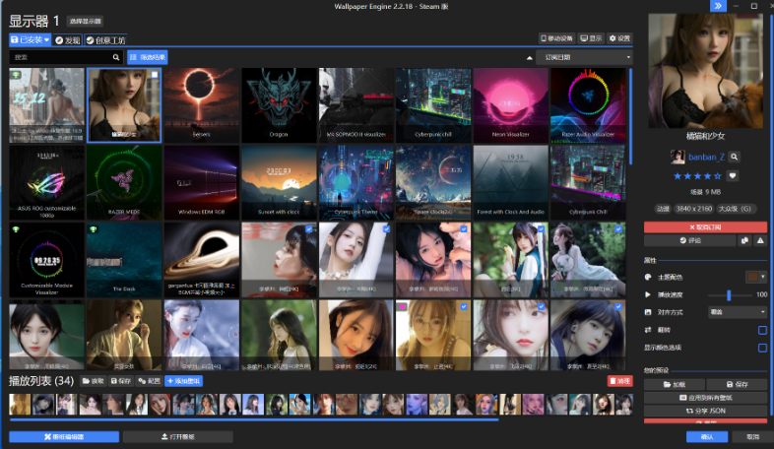The height and width of the screenshot is (449, 774).
Task: Toggle checkbox on the selected cat-and-girl wallpaper thumbnail
Action: 154,75
